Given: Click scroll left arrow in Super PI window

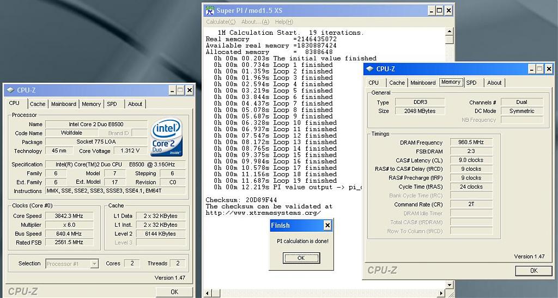Looking at the screenshot, I should click(x=208, y=294).
